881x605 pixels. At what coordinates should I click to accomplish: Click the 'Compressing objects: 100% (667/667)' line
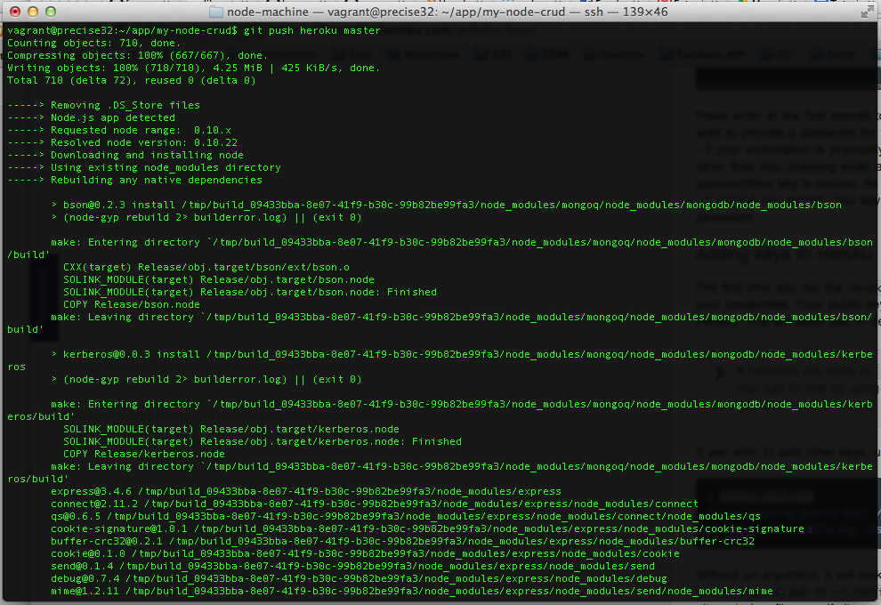coord(138,55)
